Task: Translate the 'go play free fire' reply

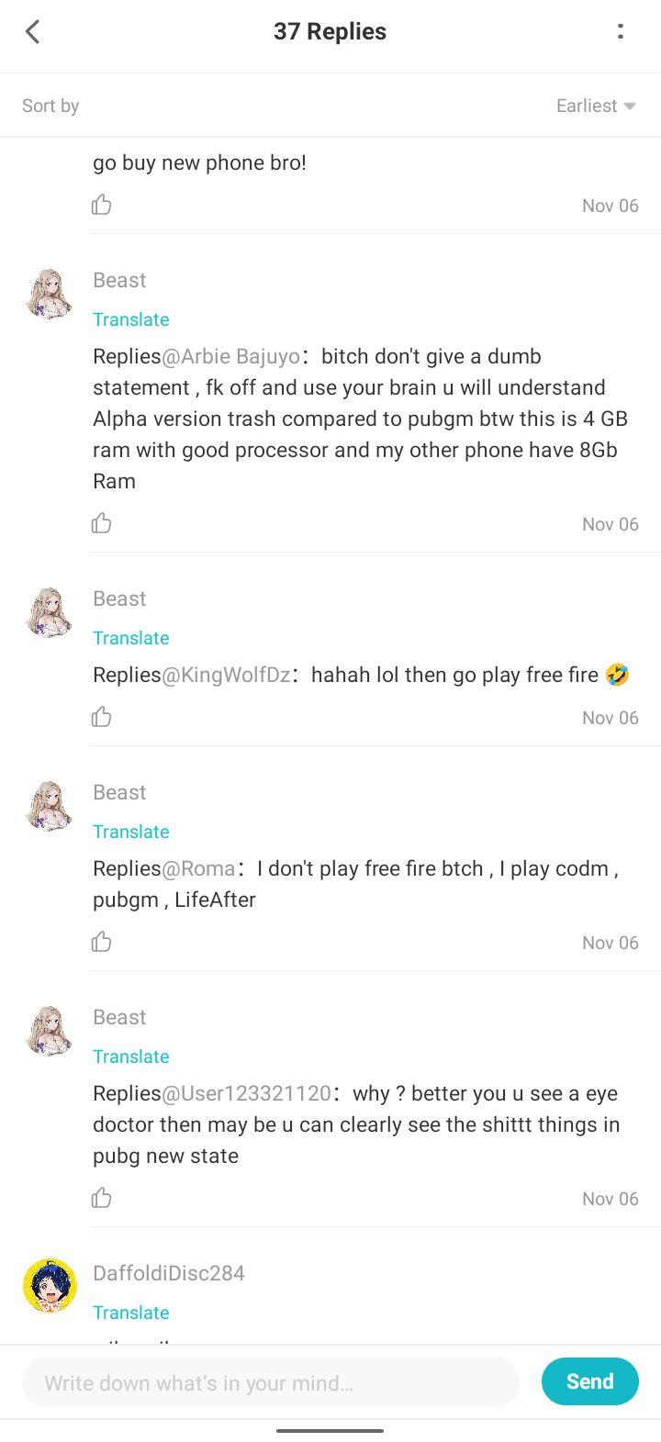Action: click(131, 638)
